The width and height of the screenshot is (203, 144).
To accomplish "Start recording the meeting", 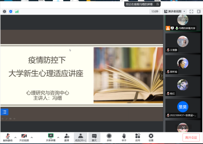I will (x=109, y=137).
